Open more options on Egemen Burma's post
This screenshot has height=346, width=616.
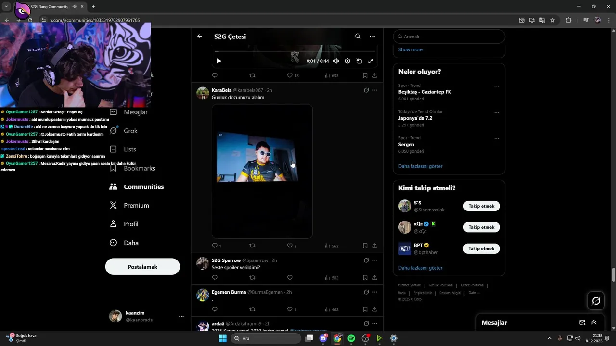click(x=375, y=292)
